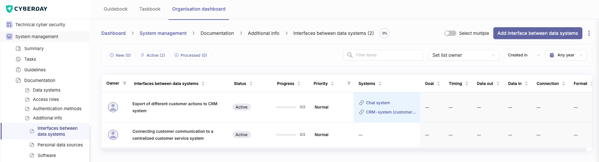Image resolution: width=599 pixels, height=162 pixels.
Task: Click the Cyberday logo icon
Action: pos(9,9)
